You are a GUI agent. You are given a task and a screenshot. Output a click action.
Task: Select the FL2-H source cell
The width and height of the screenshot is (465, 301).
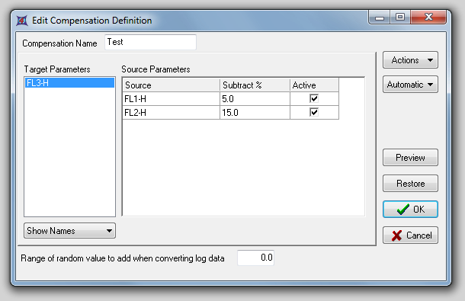[x=171, y=112]
